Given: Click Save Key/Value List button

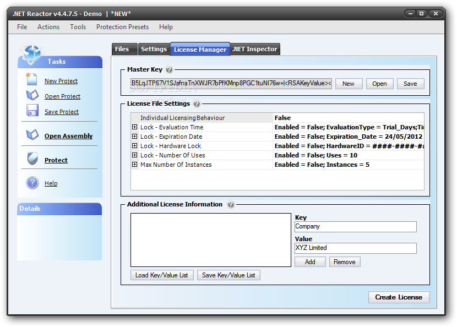Looking at the screenshot, I should tap(228, 275).
